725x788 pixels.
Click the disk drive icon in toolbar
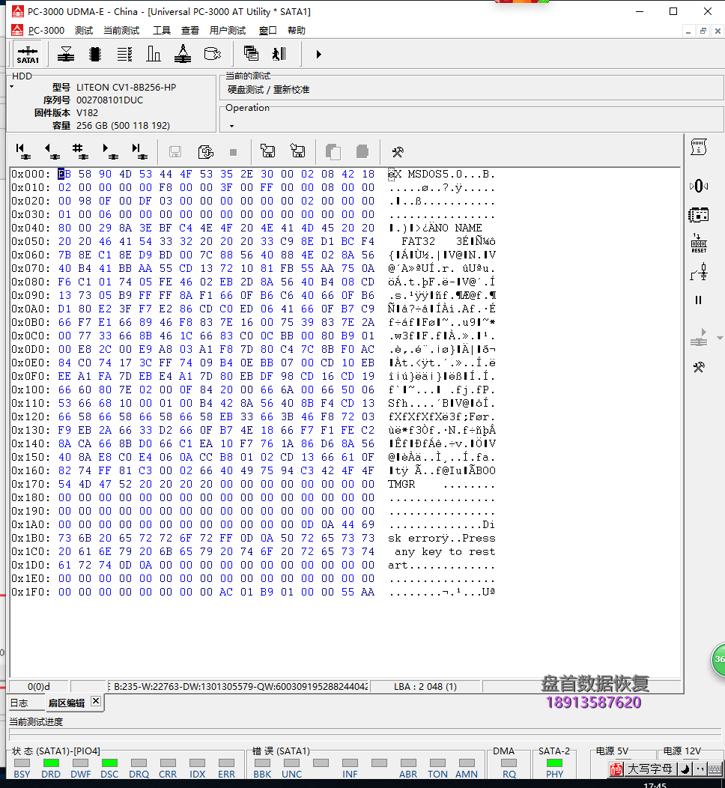(212, 54)
